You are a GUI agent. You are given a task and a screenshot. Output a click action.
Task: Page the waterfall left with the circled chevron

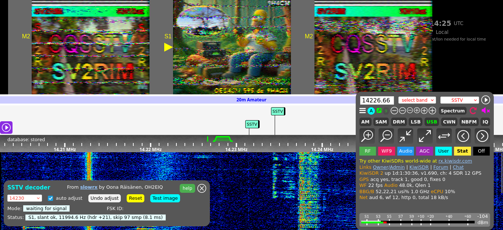[463, 136]
